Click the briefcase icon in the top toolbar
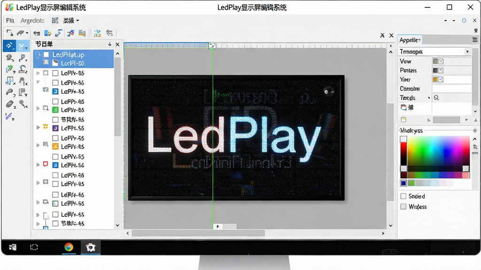481x270 pixels. (37, 33)
